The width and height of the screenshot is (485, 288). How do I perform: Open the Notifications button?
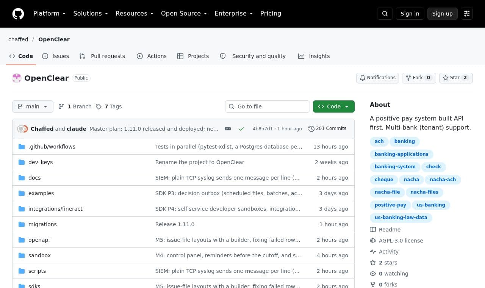377,78
